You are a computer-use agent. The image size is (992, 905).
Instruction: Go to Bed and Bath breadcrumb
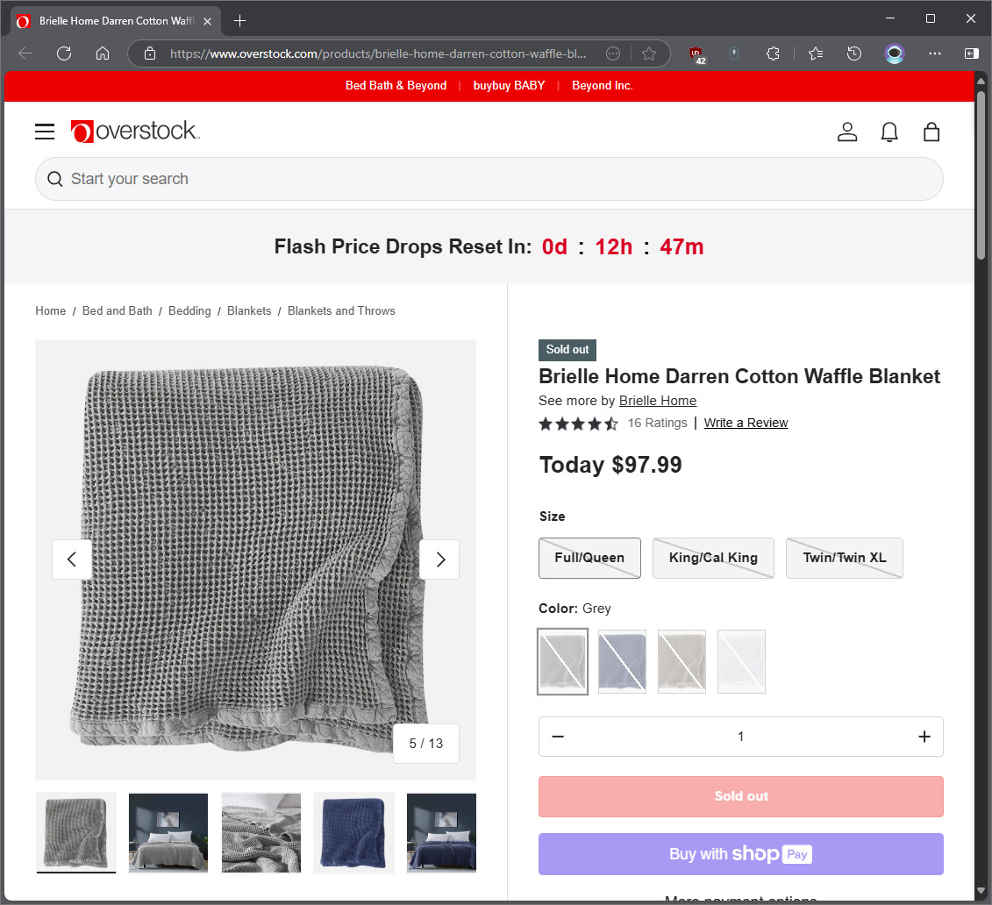[x=117, y=310]
